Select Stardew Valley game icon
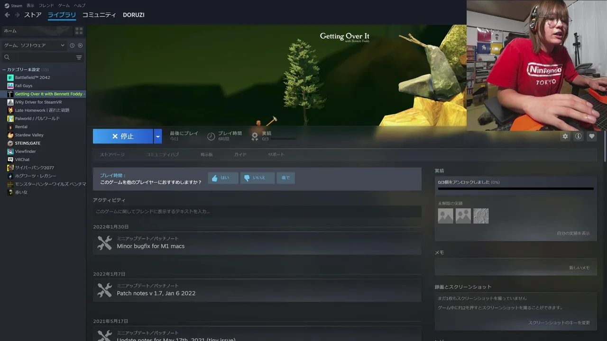 pos(10,135)
